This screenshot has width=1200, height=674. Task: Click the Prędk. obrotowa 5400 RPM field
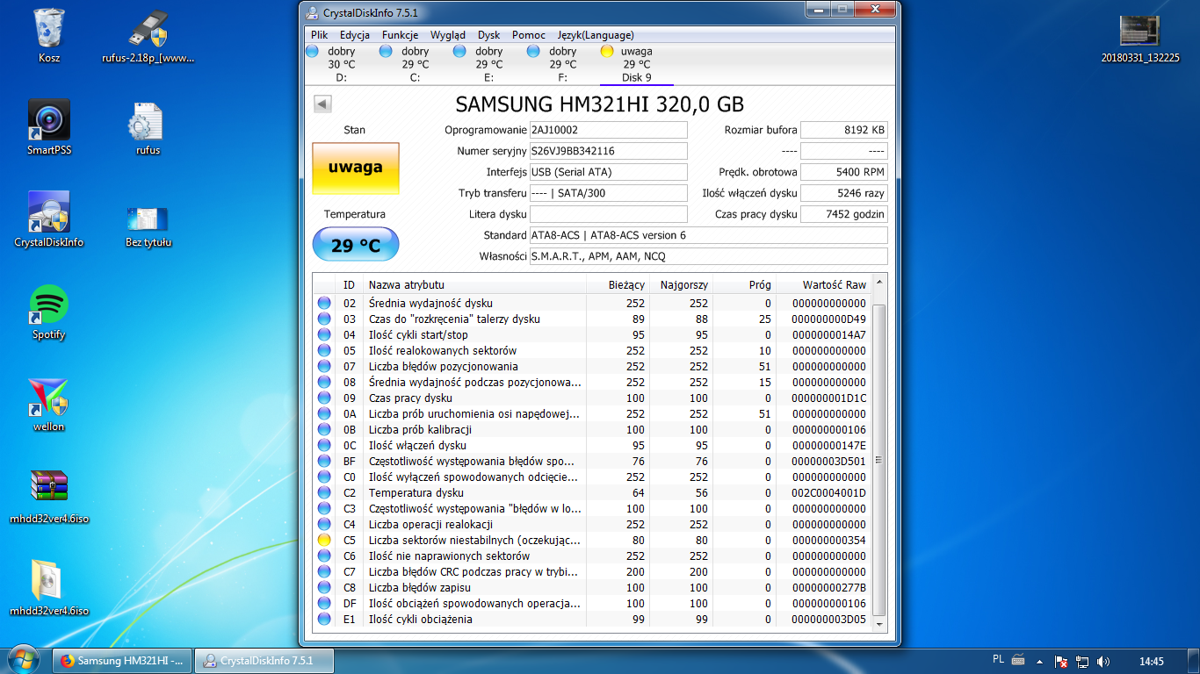pos(843,172)
